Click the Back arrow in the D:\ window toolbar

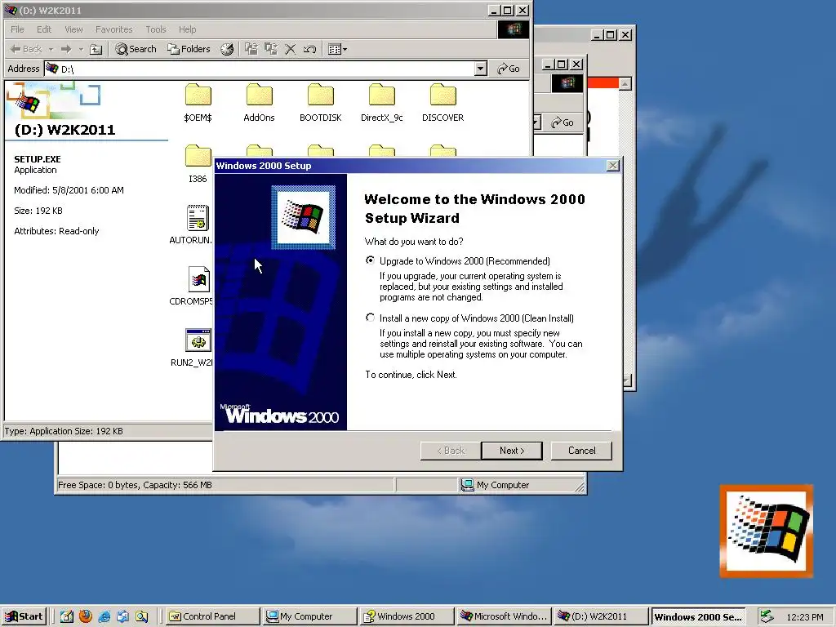[25, 49]
